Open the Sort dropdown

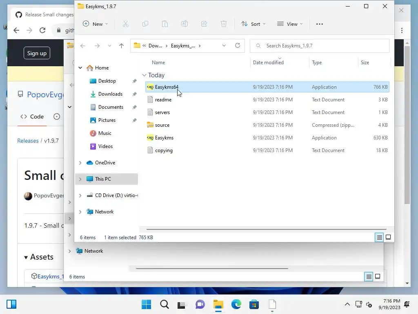pos(253,24)
